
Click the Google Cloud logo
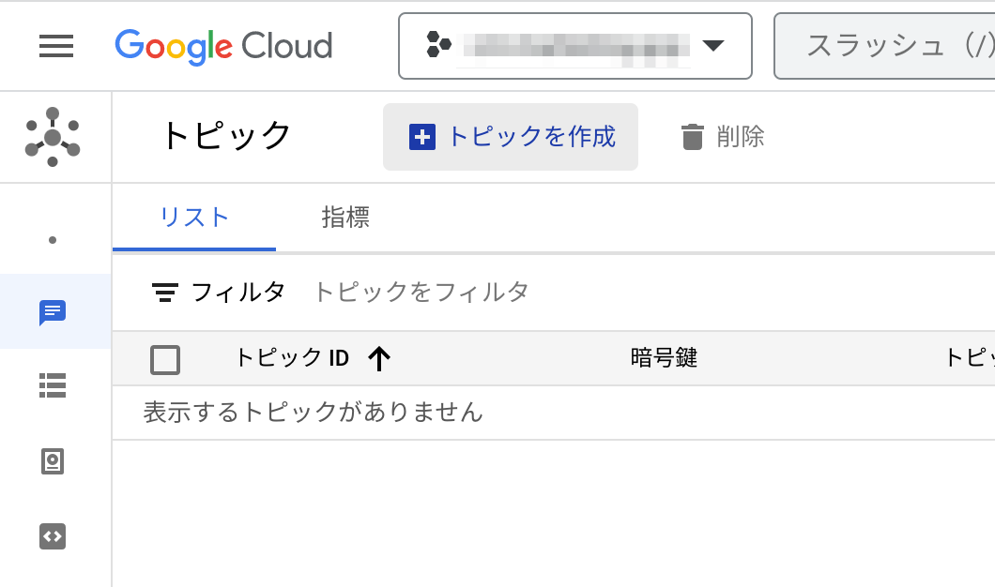tap(223, 46)
